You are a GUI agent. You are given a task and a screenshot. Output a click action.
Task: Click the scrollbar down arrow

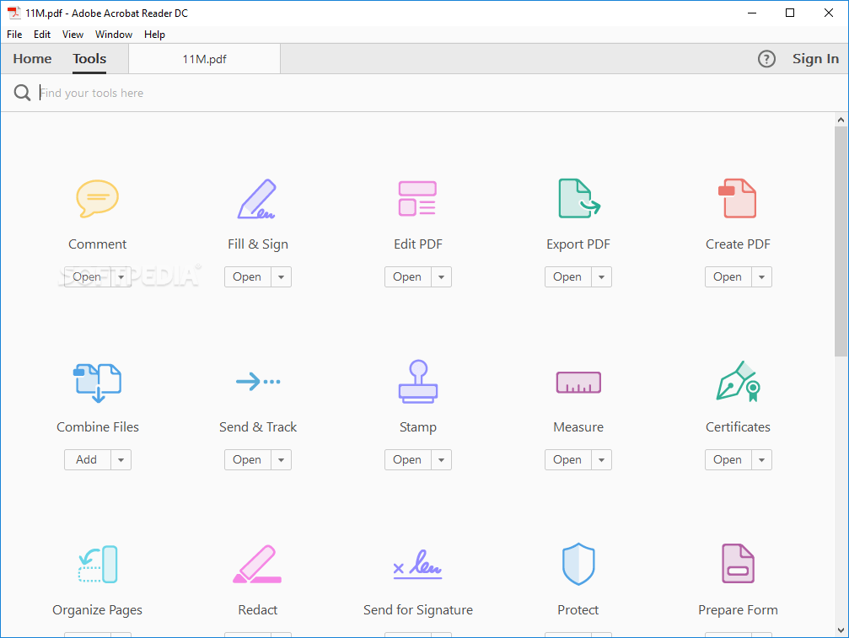pos(841,630)
